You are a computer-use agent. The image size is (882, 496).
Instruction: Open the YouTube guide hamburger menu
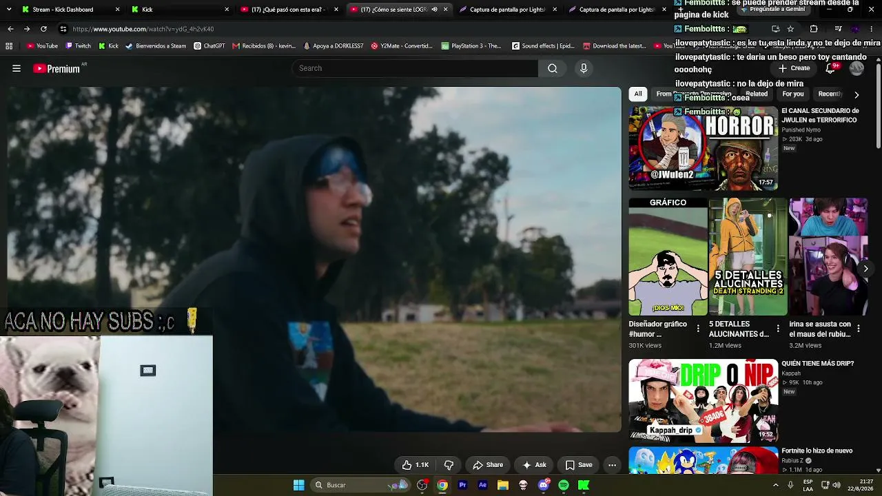pos(17,68)
